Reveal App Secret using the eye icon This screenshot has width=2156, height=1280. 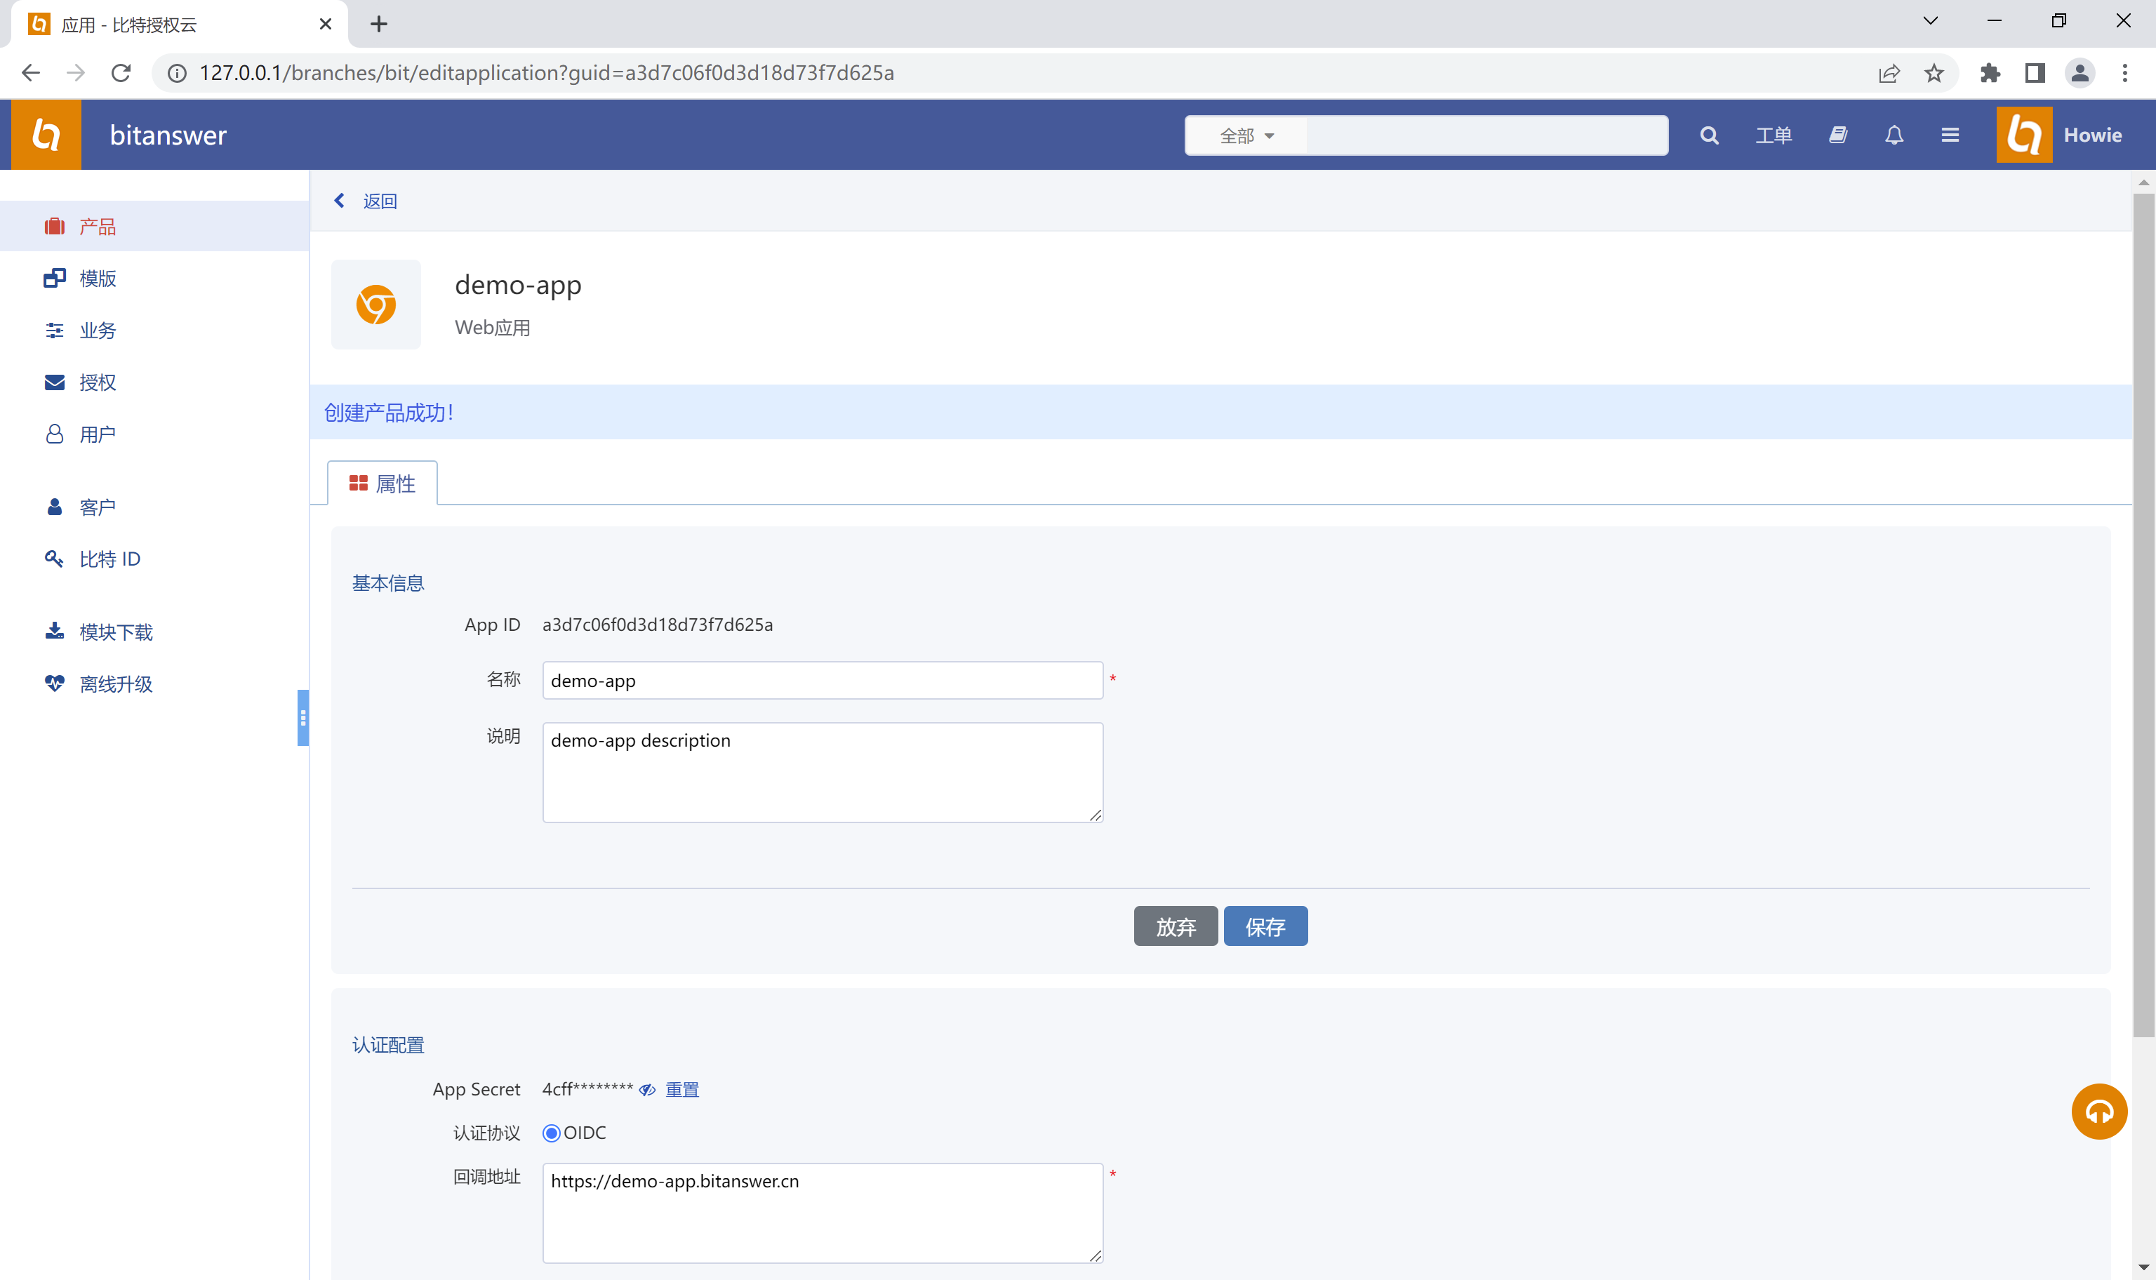click(x=647, y=1089)
